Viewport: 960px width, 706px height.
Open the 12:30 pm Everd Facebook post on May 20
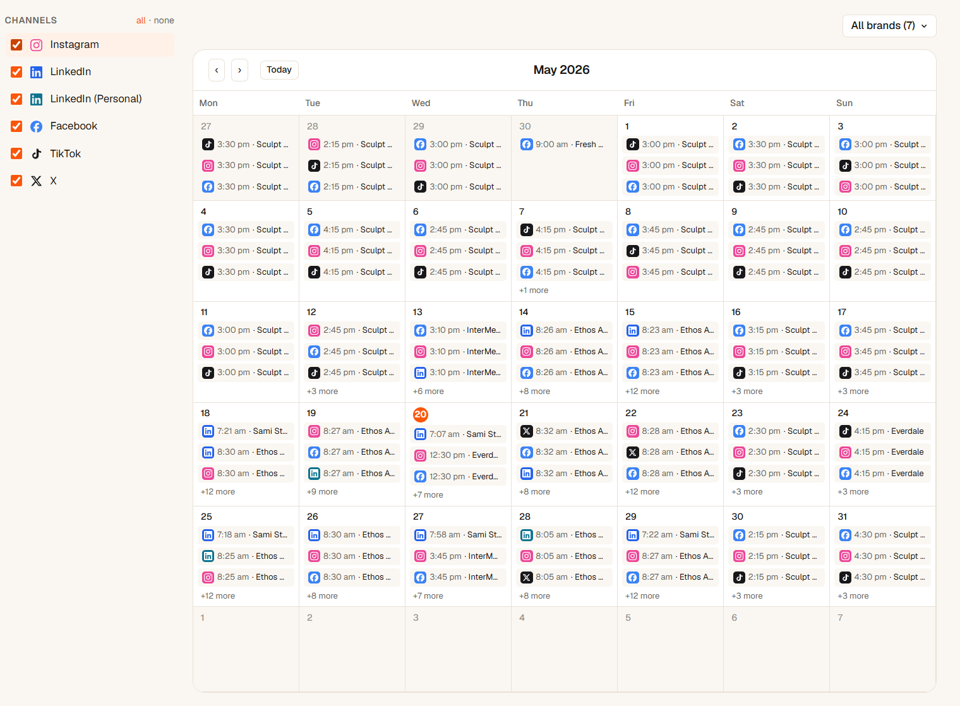[459, 477]
